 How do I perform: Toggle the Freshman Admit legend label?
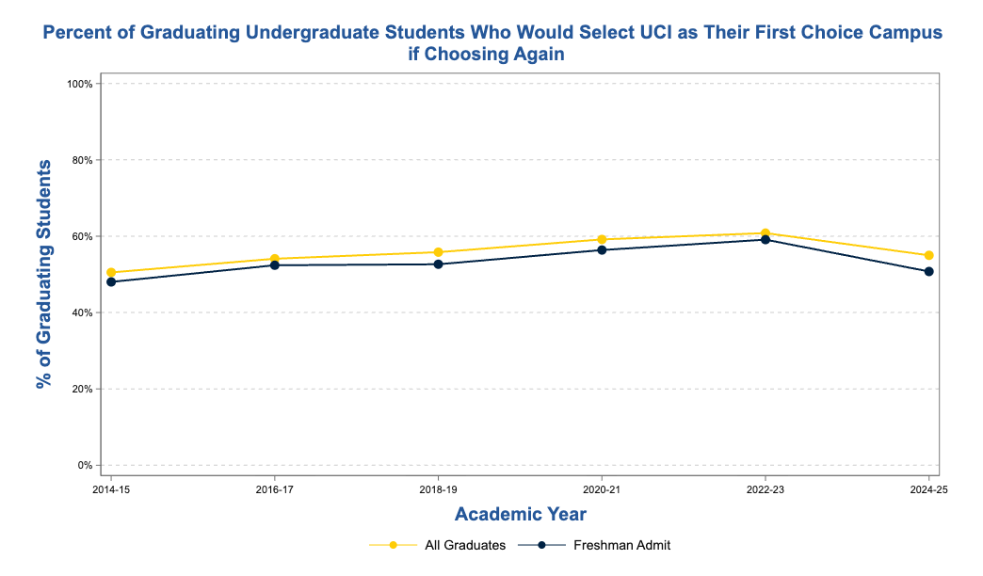[x=621, y=545]
